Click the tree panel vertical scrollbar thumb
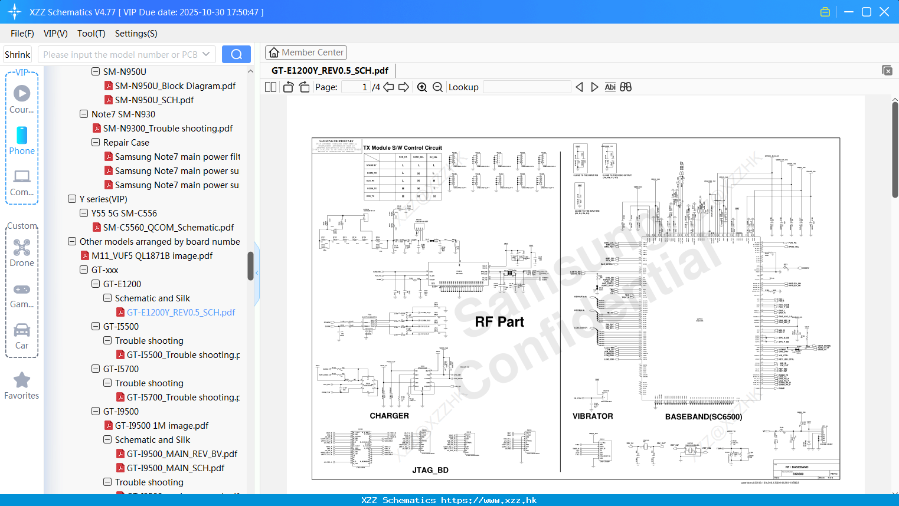 pos(250,266)
